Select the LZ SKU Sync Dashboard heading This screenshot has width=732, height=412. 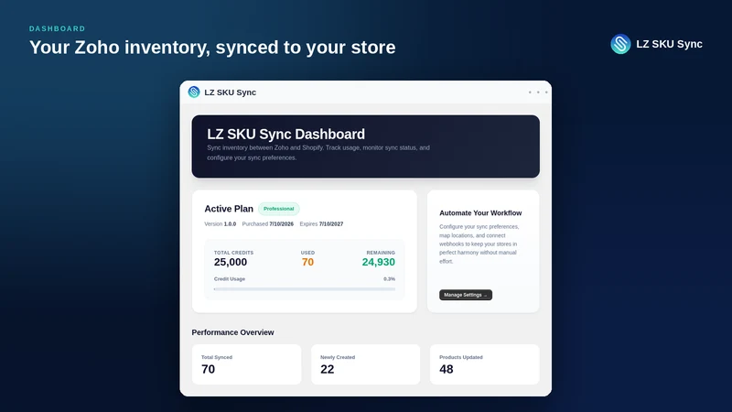pos(285,134)
